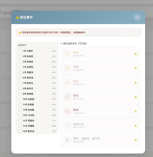Click the 辱骂、说脏话、取外号 card's speech icon
153x157 pixels.
(x=67, y=140)
